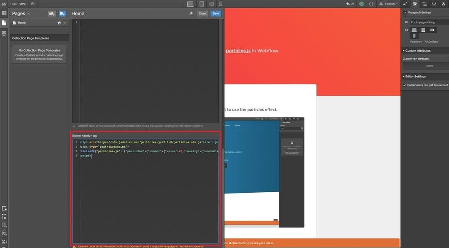This screenshot has width=449, height=248.
Task: Create a new page folder
Action: click(x=52, y=13)
